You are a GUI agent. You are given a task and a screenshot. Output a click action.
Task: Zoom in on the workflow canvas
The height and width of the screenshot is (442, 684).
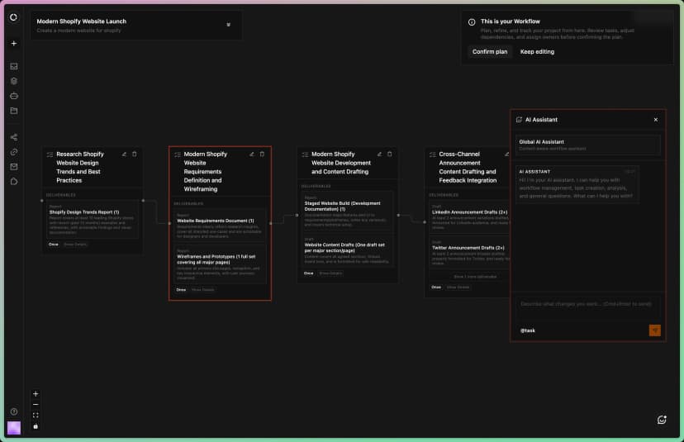tap(36, 394)
